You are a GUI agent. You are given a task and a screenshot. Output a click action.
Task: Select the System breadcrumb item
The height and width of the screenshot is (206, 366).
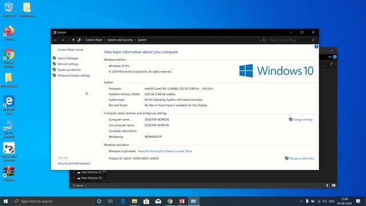pos(142,40)
